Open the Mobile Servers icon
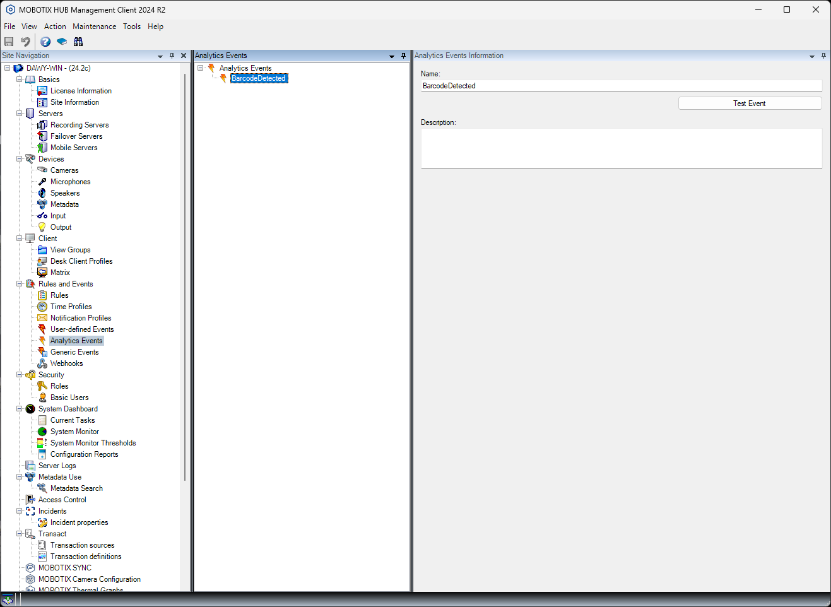The height and width of the screenshot is (607, 831). [x=42, y=148]
